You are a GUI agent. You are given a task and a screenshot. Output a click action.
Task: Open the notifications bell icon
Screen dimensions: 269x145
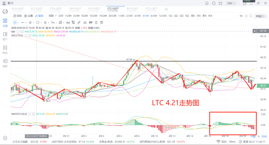207,3
